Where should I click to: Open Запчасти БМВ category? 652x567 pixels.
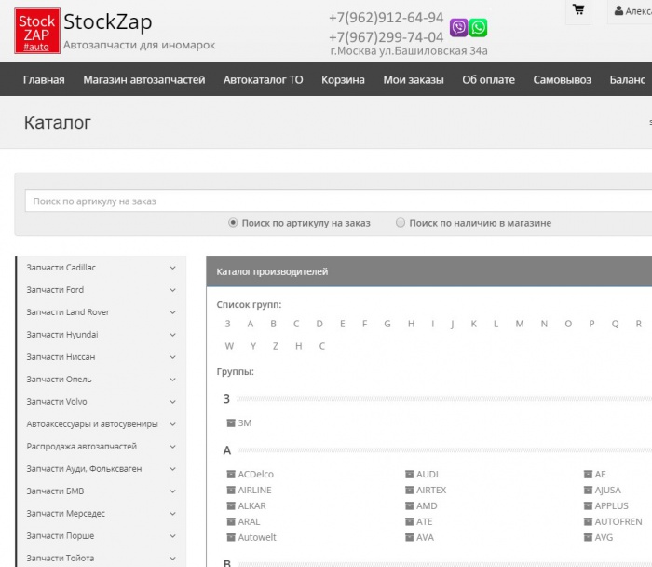(x=55, y=491)
